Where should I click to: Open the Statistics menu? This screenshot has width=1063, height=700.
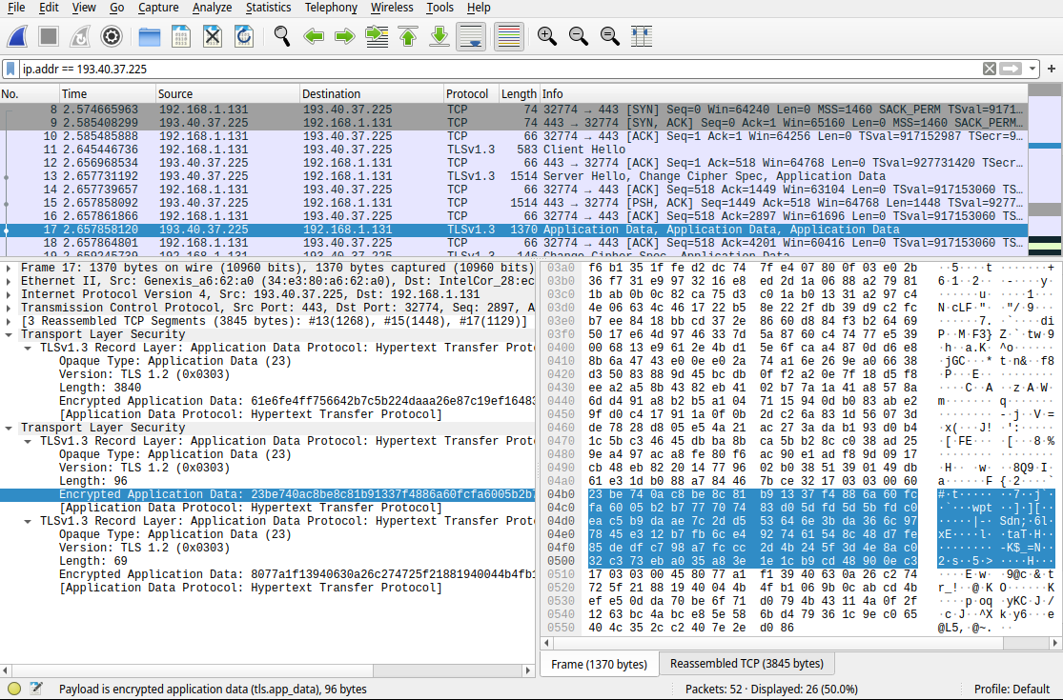click(x=268, y=8)
